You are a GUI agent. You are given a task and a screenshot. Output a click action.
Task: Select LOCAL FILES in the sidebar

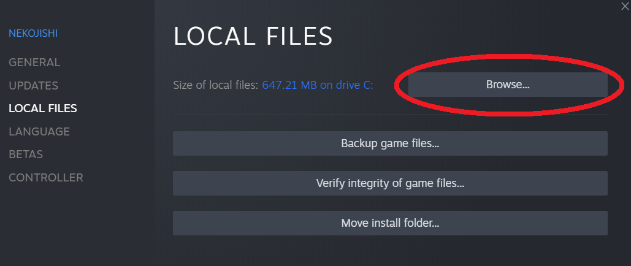pyautogui.click(x=42, y=108)
